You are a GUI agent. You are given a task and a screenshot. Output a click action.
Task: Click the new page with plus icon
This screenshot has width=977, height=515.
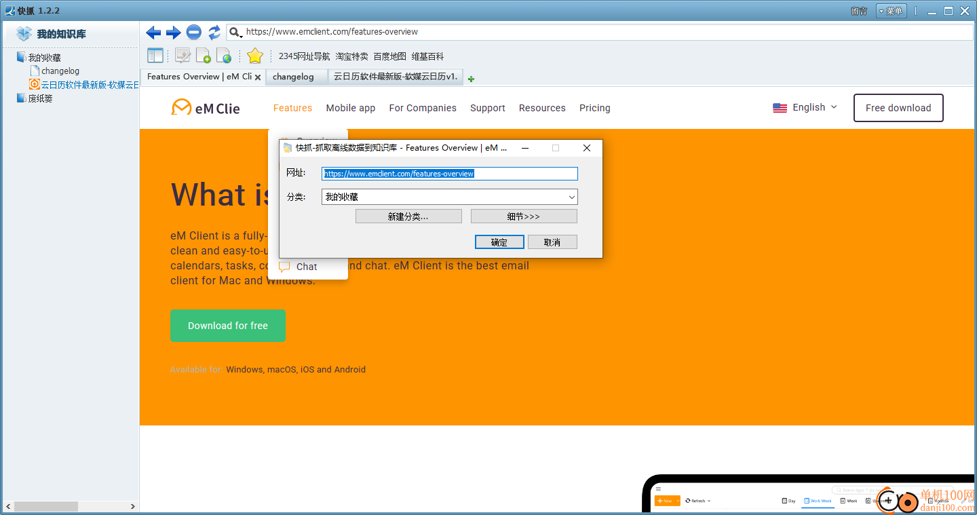(203, 56)
